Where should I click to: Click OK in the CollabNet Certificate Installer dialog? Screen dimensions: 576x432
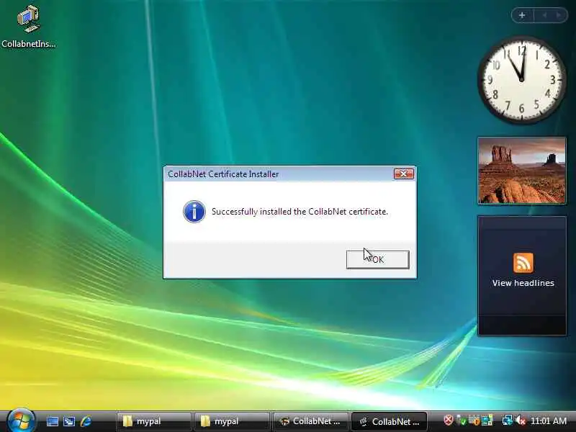pyautogui.click(x=377, y=260)
